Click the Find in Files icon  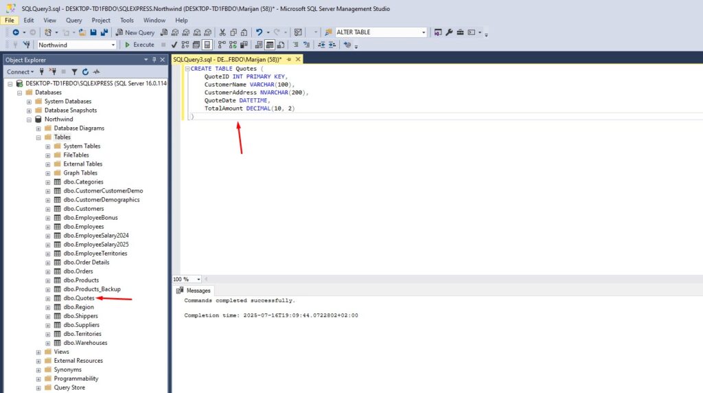328,32
